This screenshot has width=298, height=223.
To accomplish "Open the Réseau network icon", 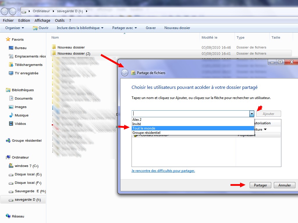I will click(8, 216).
